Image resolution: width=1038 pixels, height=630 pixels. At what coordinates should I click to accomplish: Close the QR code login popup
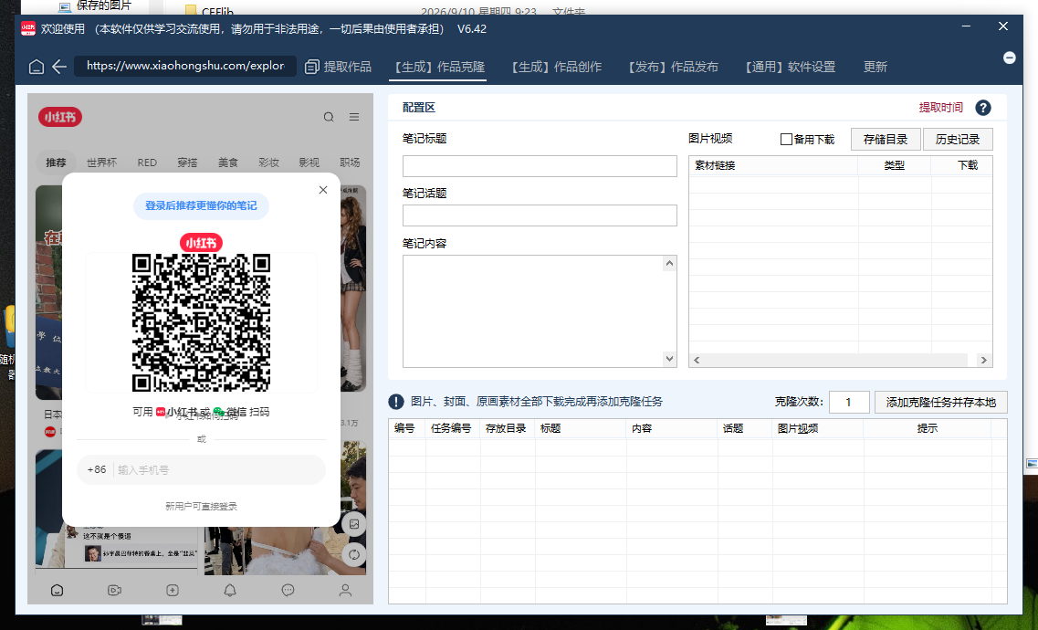tap(323, 190)
